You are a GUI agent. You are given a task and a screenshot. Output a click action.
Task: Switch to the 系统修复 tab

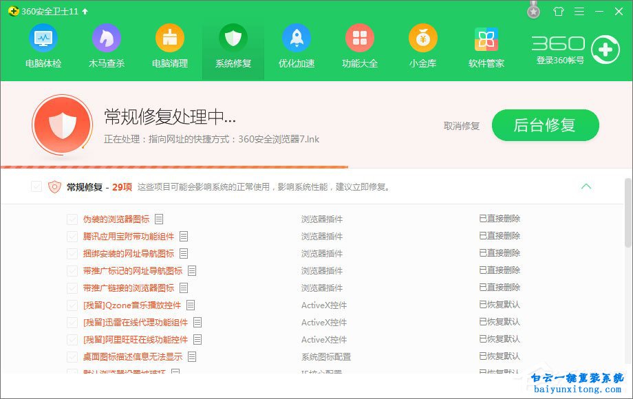click(233, 47)
